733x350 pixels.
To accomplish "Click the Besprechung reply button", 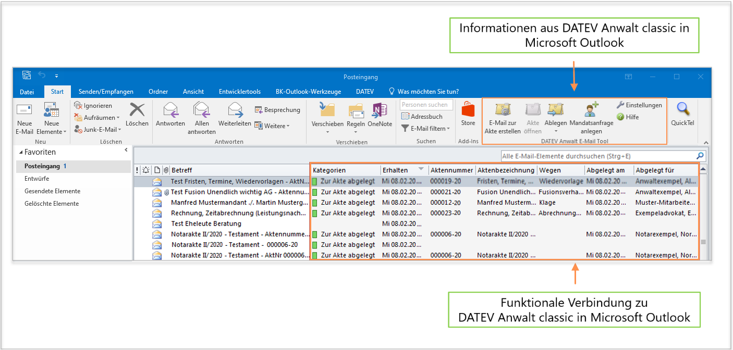I will click(277, 110).
